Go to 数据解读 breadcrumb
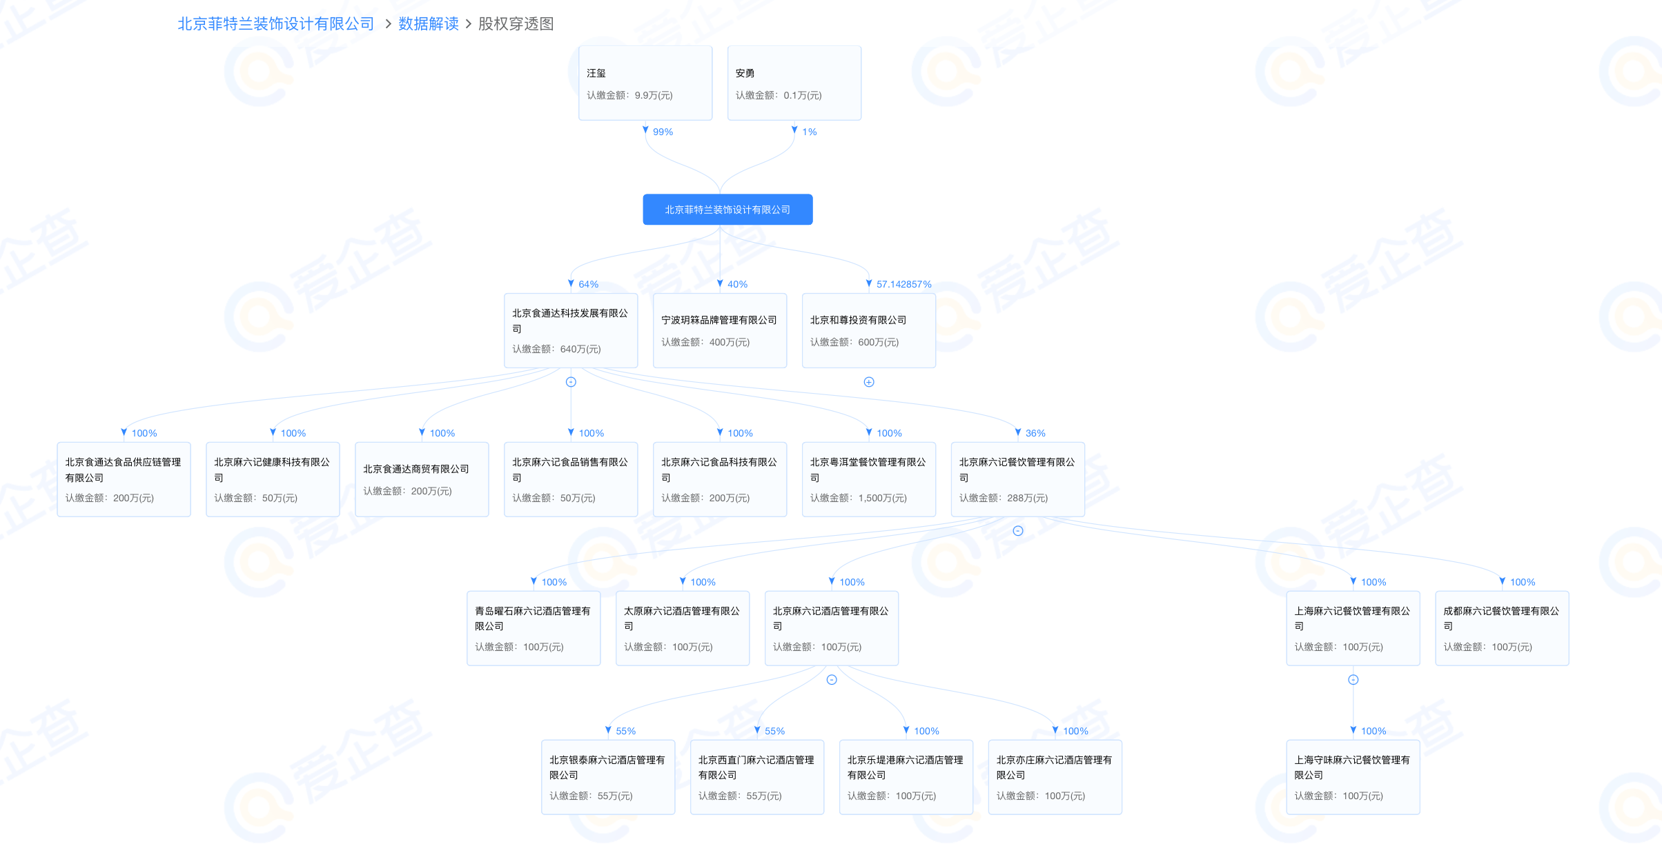The height and width of the screenshot is (844, 1662). (428, 24)
